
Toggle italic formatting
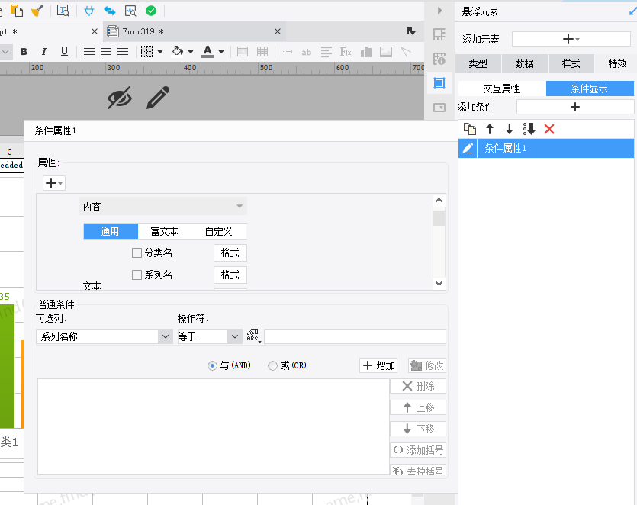(x=44, y=52)
